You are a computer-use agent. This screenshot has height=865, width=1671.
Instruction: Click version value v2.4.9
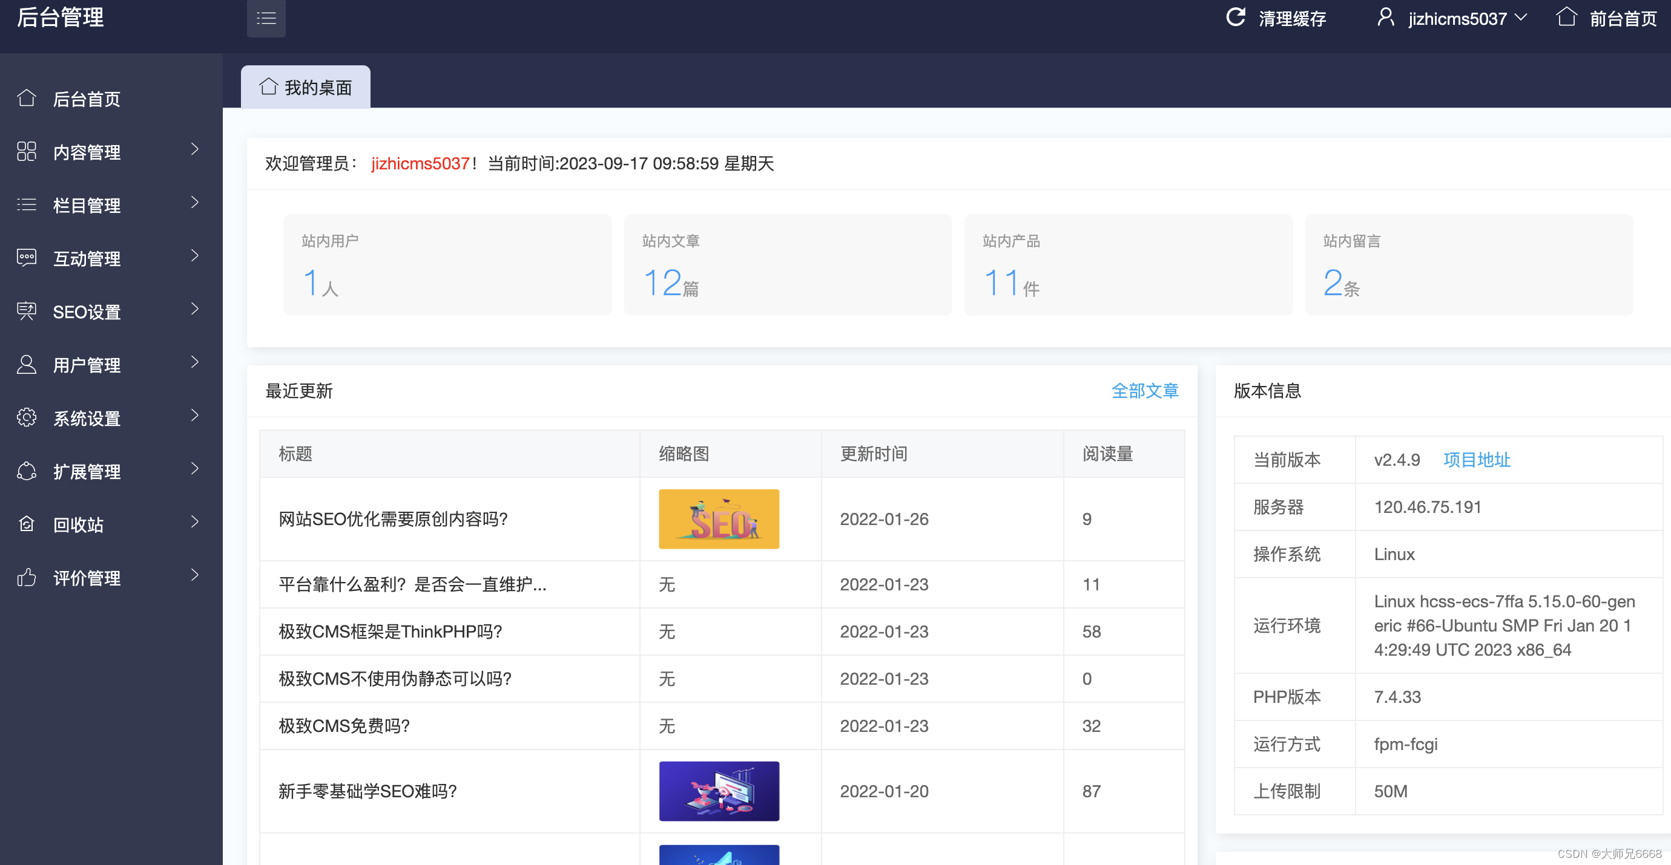coord(1397,460)
